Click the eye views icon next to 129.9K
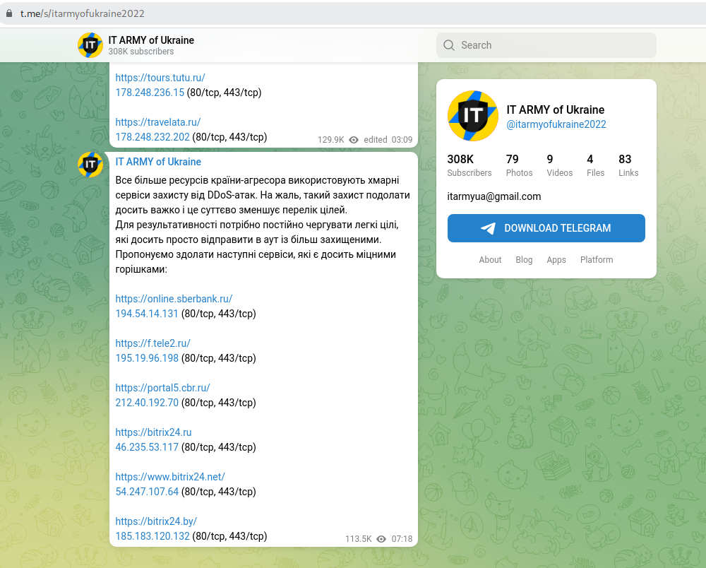 tap(354, 140)
